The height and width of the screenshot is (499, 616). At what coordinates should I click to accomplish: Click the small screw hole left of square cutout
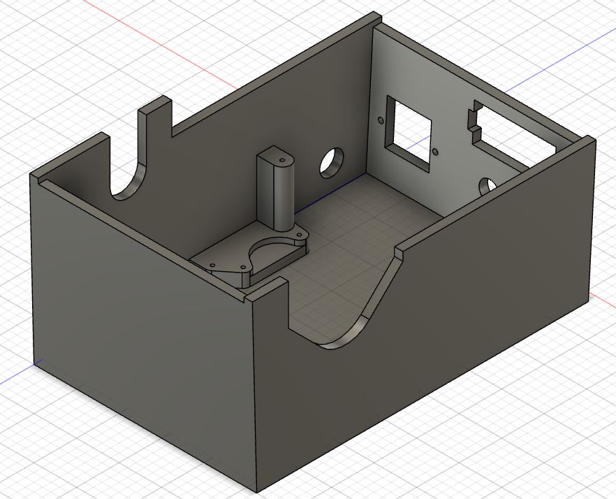click(380, 120)
